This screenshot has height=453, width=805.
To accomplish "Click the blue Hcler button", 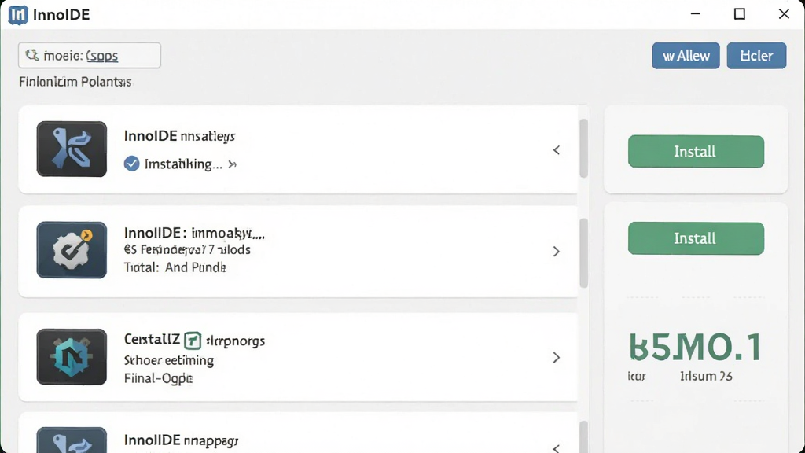I will [x=757, y=56].
